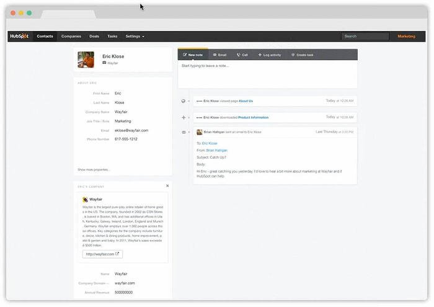This screenshot has width=434, height=307.
Task: Select the Create task tab
Action: click(303, 55)
